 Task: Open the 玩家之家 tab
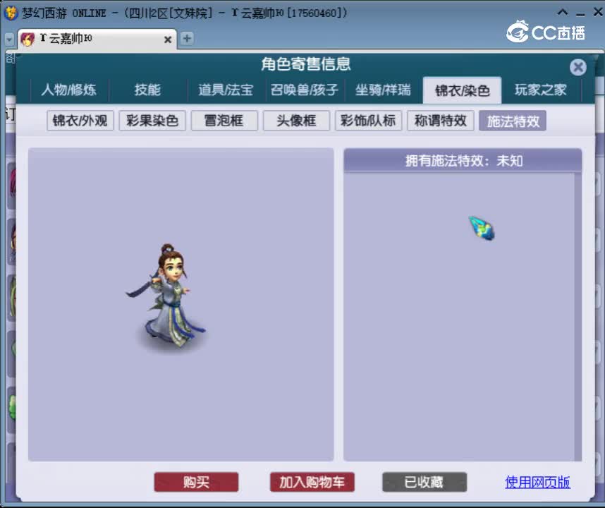[x=541, y=90]
